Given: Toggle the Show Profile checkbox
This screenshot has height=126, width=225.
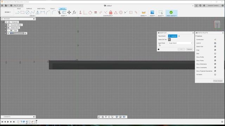Looking at the screenshot, I should pyautogui.click(x=215, y=57).
